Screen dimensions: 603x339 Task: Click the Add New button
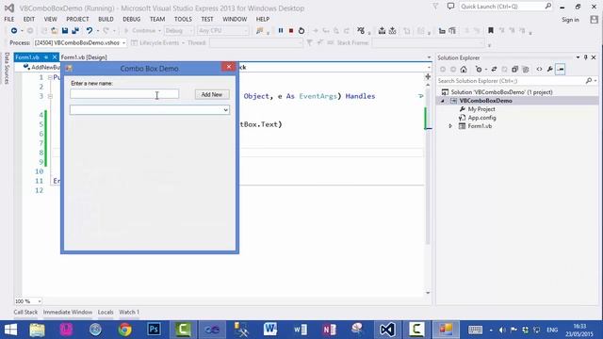click(x=212, y=94)
